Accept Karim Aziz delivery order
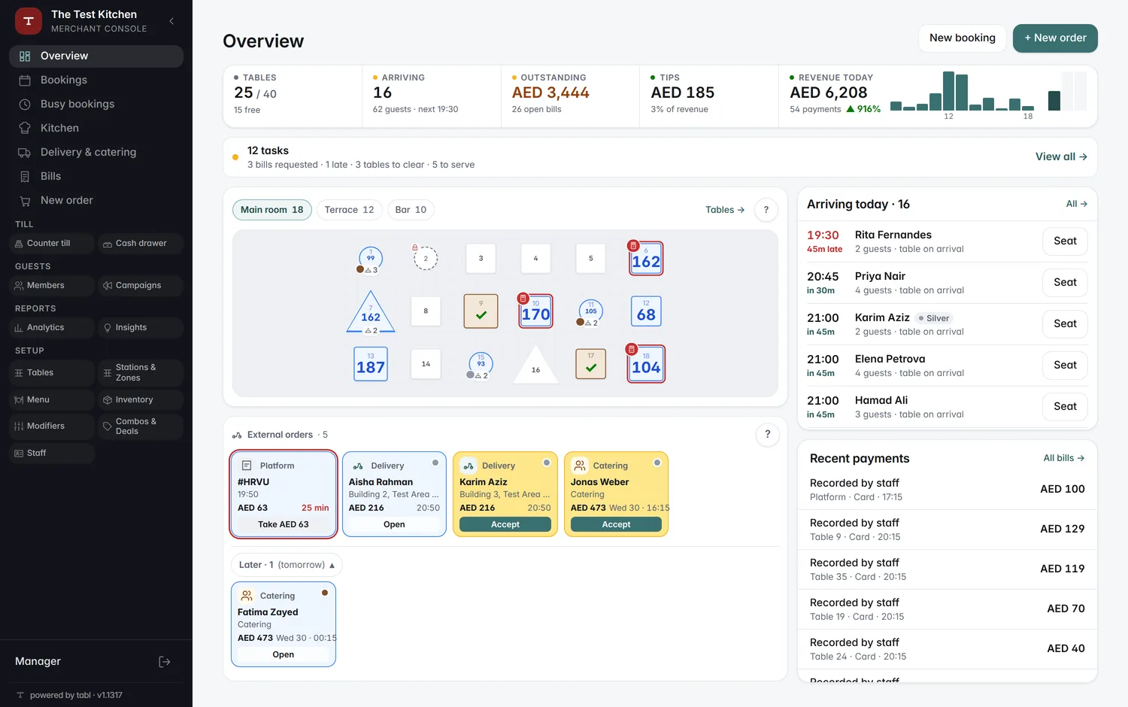 (x=505, y=524)
